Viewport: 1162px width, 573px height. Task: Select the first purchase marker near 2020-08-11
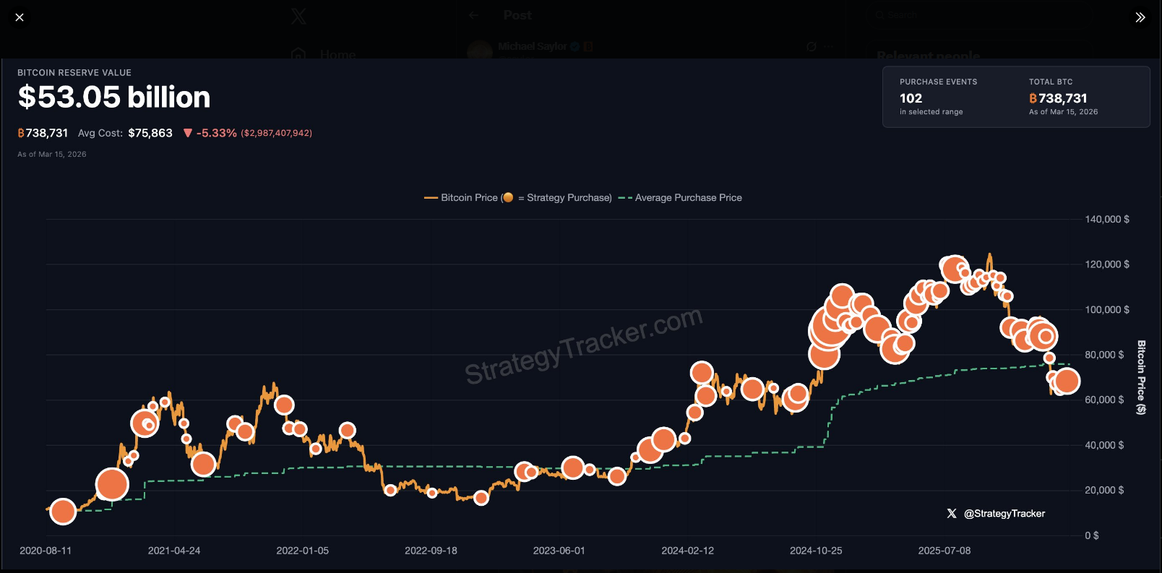point(63,512)
